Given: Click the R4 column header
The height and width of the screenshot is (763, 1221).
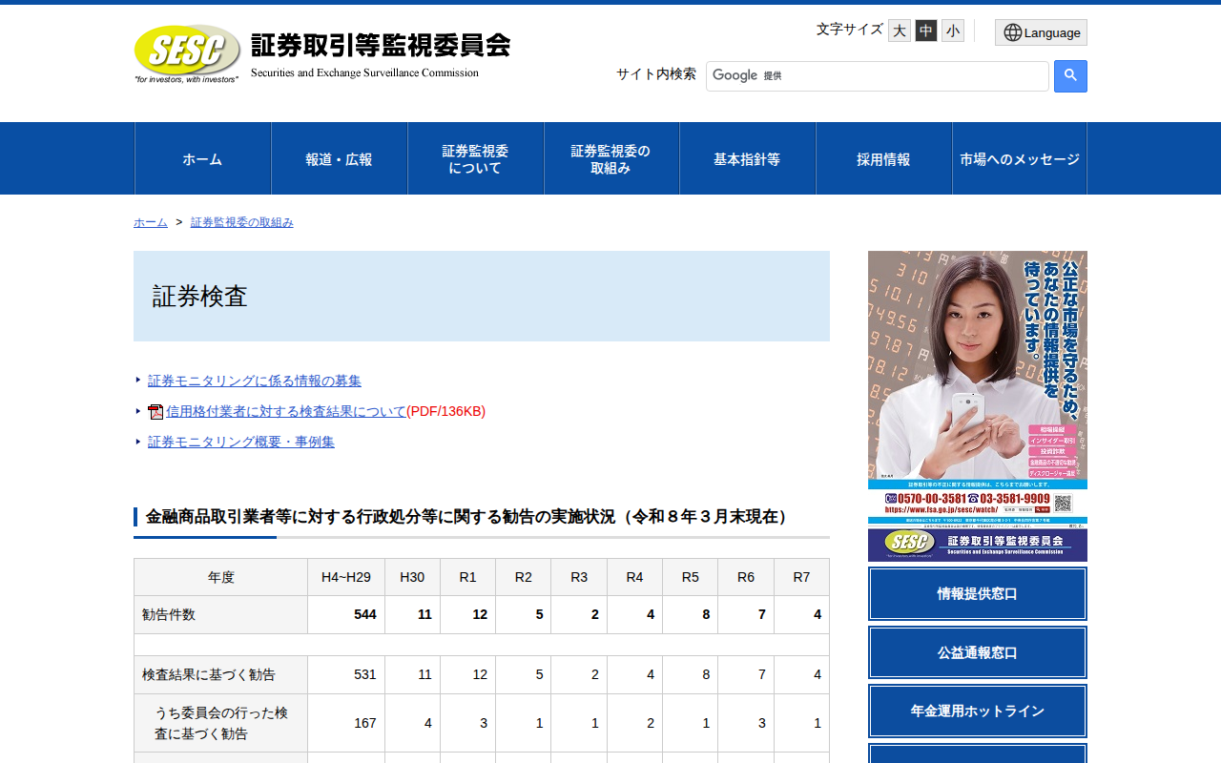Looking at the screenshot, I should (x=634, y=577).
